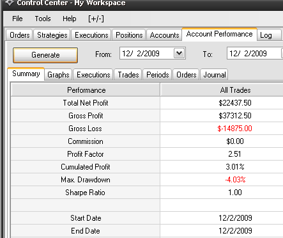The image size is (283, 238).
Task: Open the File menu
Action: (x=17, y=19)
